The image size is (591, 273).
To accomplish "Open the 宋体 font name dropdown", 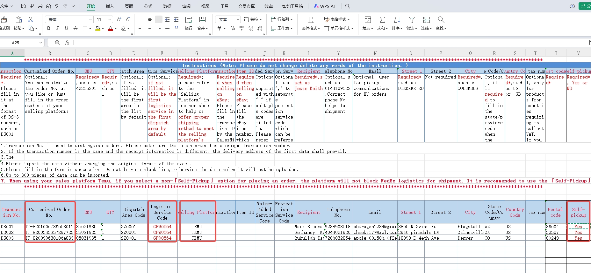I will click(x=90, y=19).
